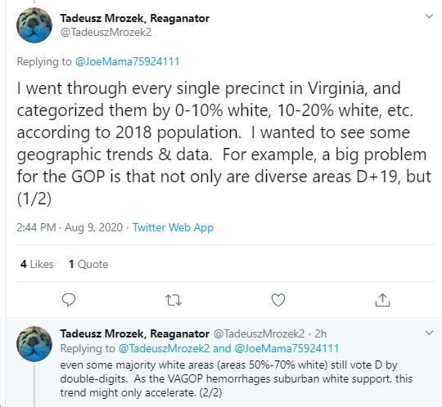The width and height of the screenshot is (442, 407).
Task: Like the tweet with the heart icon
Action: coord(278,300)
